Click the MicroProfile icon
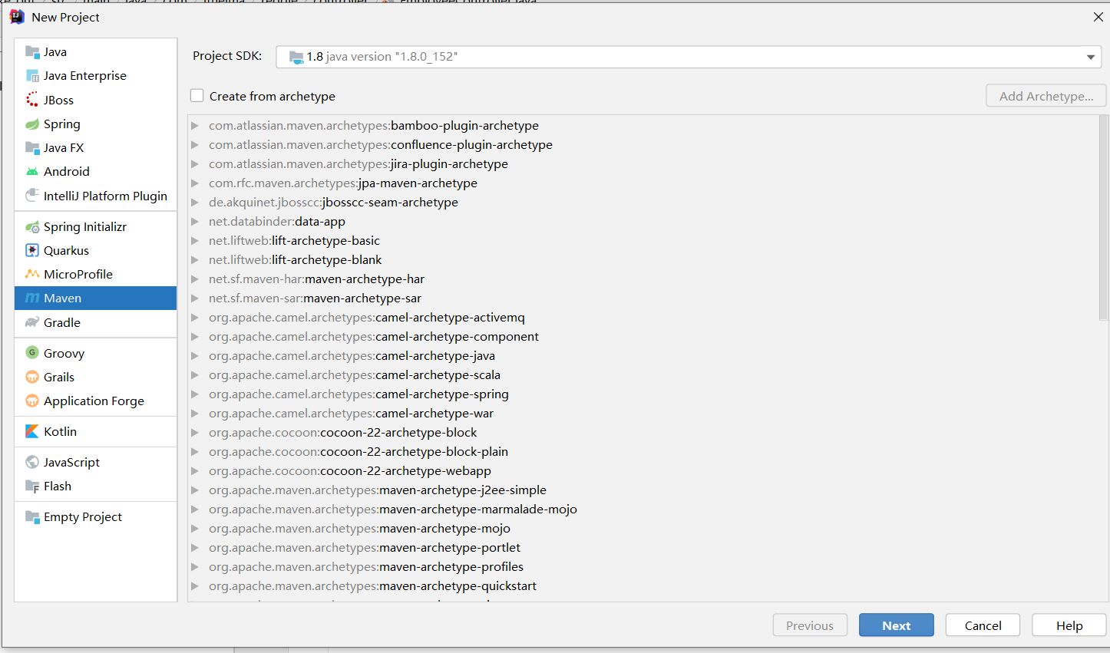 coord(32,275)
